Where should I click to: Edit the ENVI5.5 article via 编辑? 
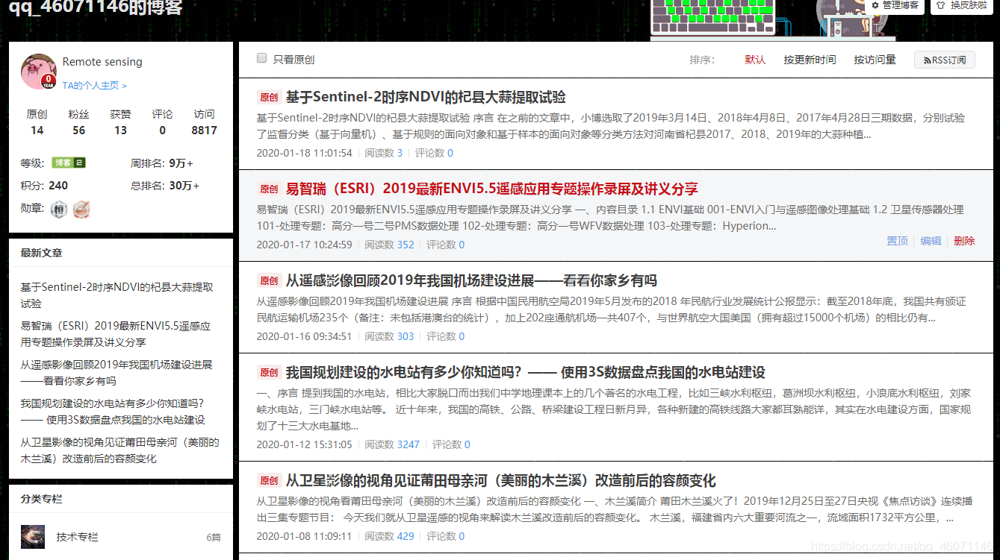[931, 241]
